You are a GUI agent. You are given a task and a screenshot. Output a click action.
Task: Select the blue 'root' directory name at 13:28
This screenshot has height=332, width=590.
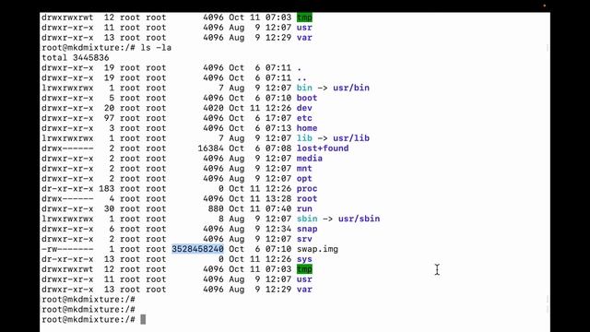307,199
